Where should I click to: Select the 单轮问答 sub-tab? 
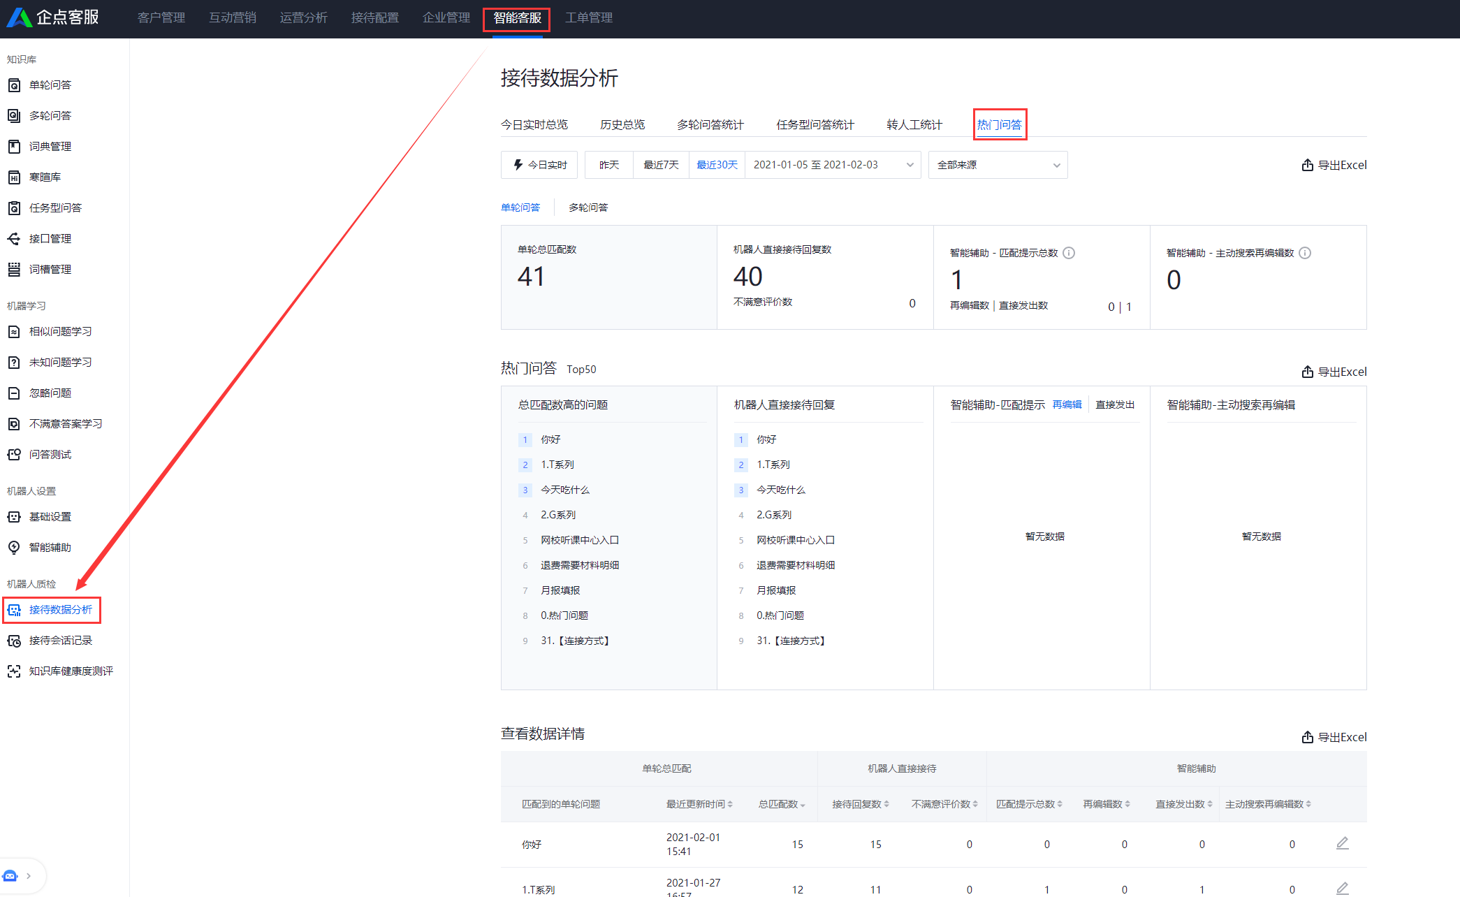(x=520, y=207)
